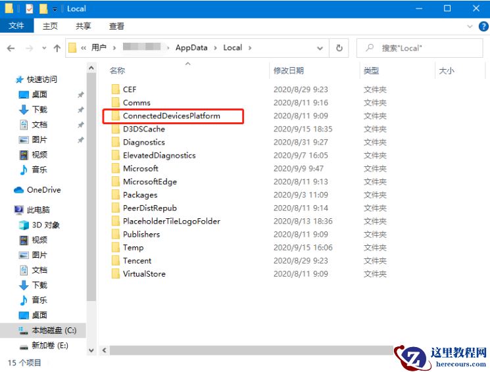Select the MicrosoftEdge folder icon
490x372 pixels.
pyautogui.click(x=116, y=181)
